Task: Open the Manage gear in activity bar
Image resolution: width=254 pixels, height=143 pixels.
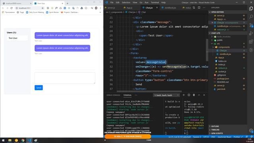Action: (251, 131)
